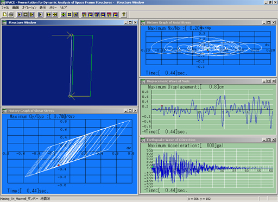Click the four-pane tile windows icon
The width and height of the screenshot is (278, 202).
pyautogui.click(x=69, y=15)
